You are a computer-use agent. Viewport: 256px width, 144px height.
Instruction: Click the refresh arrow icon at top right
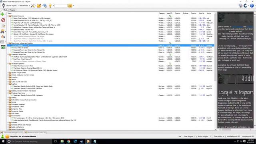pos(245,6)
